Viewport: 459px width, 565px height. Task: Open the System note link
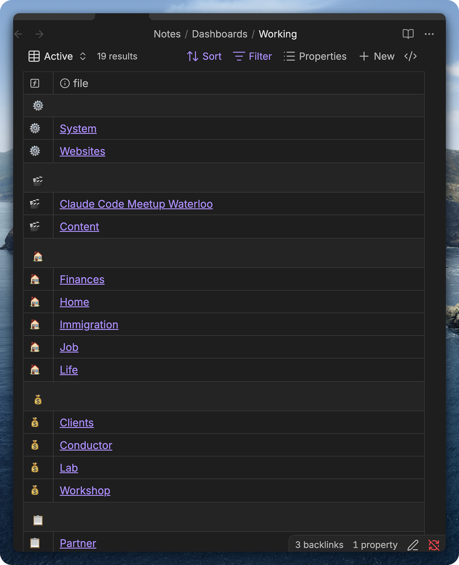(x=78, y=129)
